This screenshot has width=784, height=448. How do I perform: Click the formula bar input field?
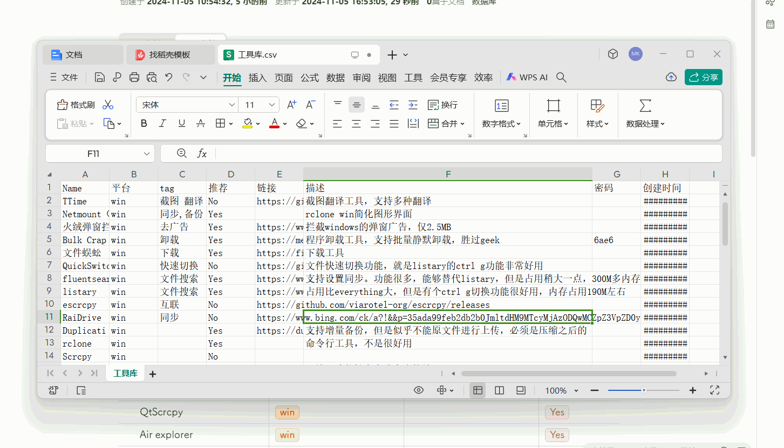(464, 154)
